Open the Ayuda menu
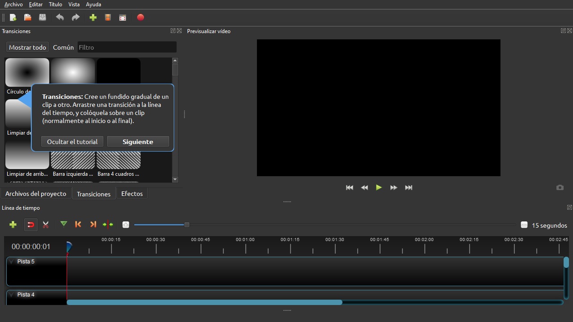 94,4
